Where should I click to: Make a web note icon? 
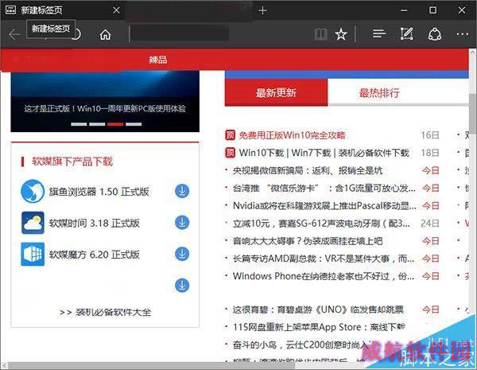pyautogui.click(x=407, y=33)
